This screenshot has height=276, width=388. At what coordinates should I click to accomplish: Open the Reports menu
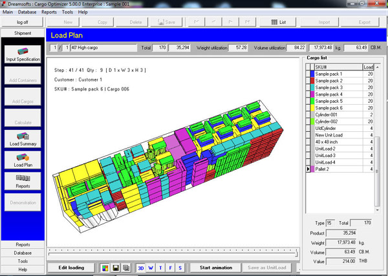point(49,12)
